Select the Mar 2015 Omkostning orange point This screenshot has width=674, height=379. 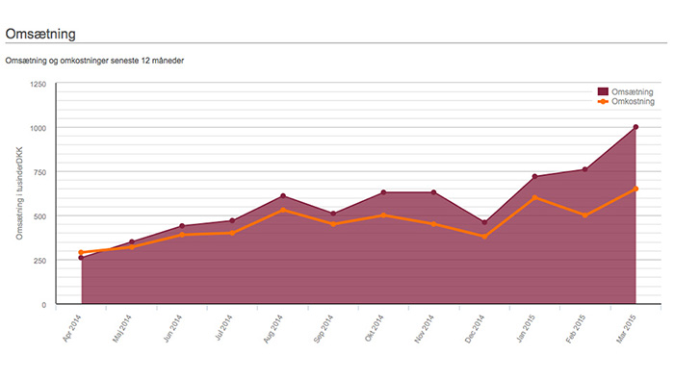(635, 189)
